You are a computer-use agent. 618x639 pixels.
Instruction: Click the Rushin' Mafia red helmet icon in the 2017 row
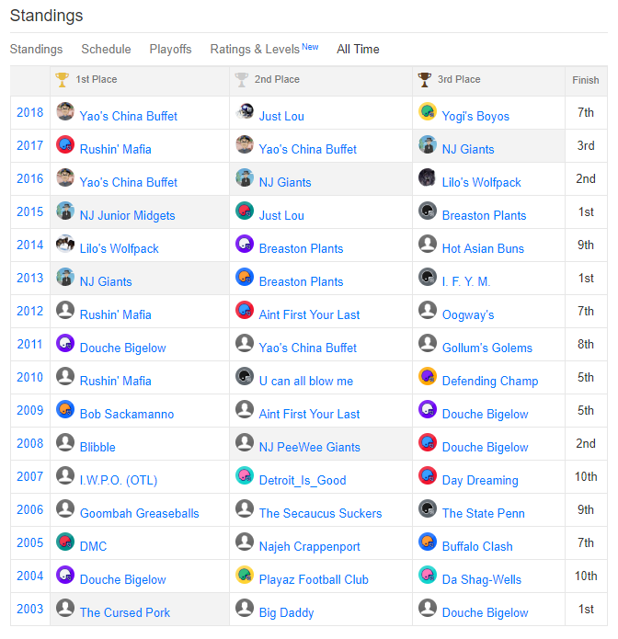point(65,144)
